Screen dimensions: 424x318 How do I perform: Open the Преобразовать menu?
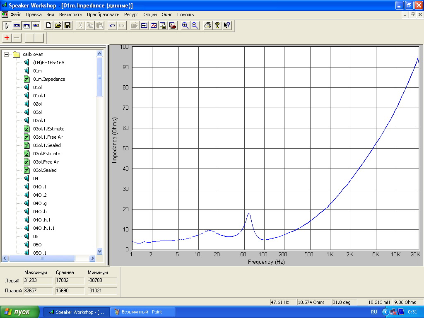pyautogui.click(x=103, y=14)
